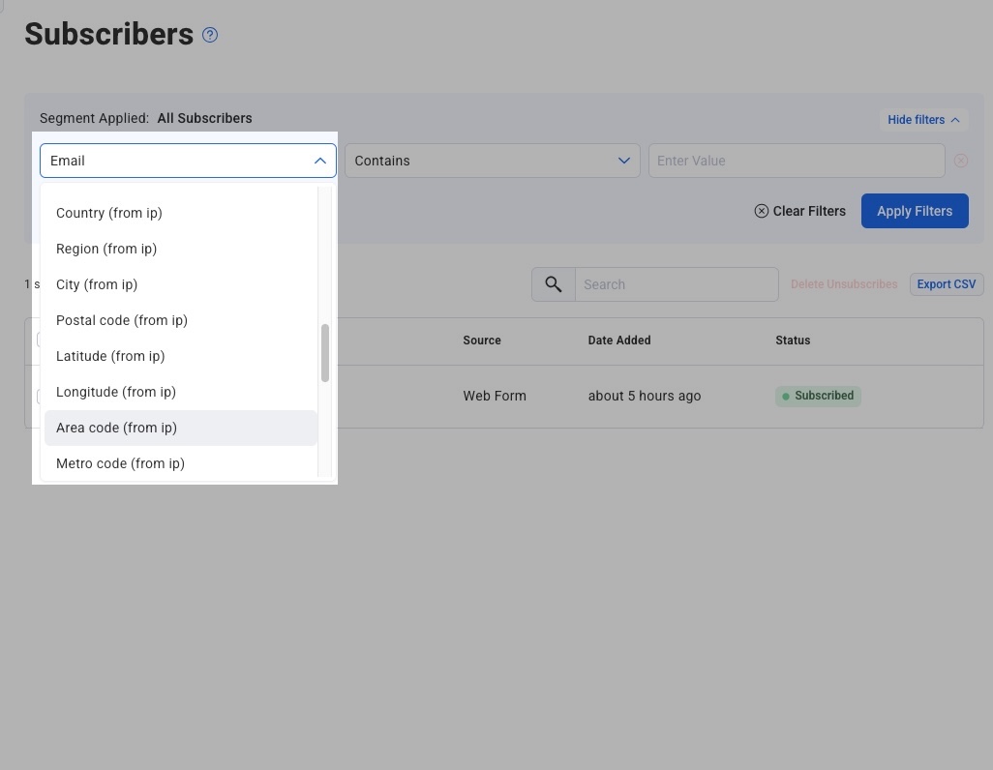Click the magnifying glass search icon

554,284
